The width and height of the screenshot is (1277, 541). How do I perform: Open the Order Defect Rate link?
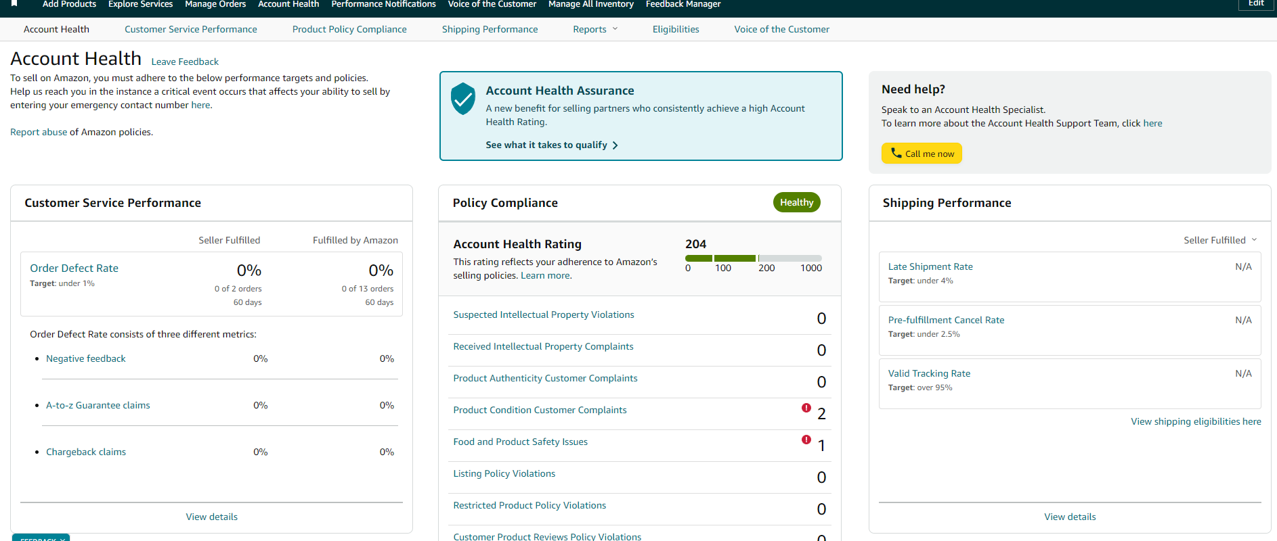click(x=74, y=268)
